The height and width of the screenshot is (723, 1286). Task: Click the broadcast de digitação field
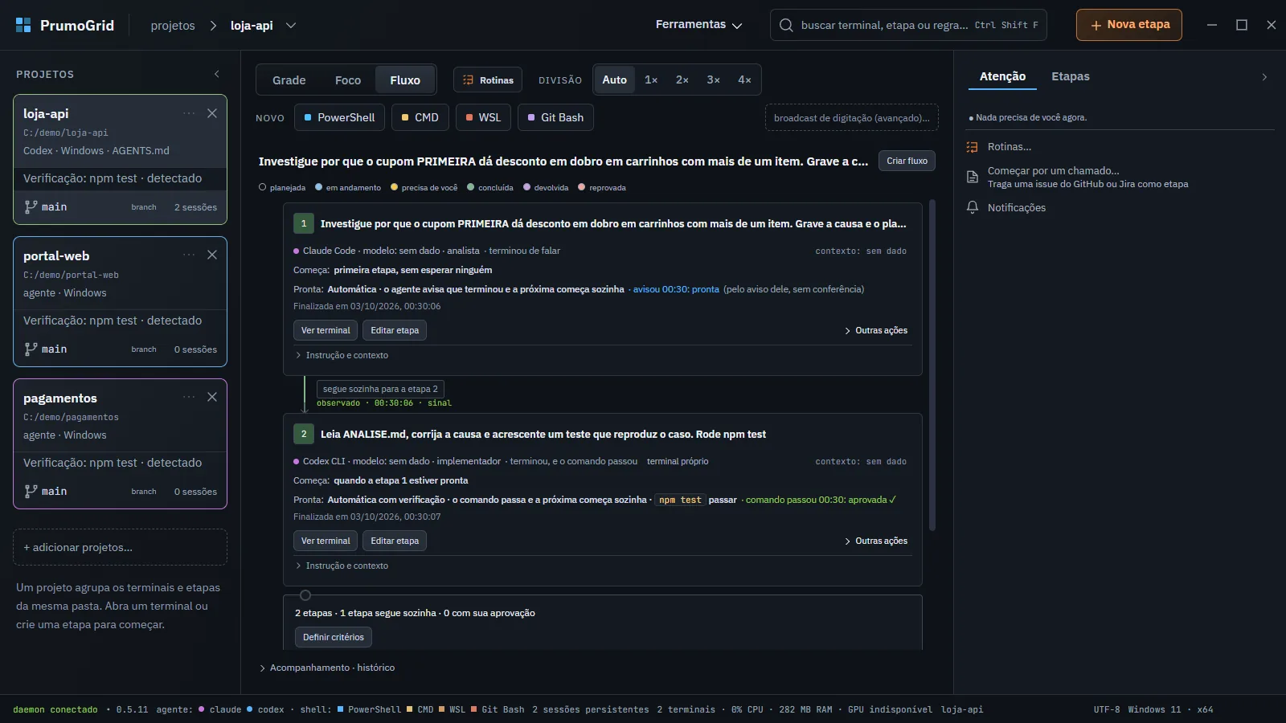[x=852, y=118]
